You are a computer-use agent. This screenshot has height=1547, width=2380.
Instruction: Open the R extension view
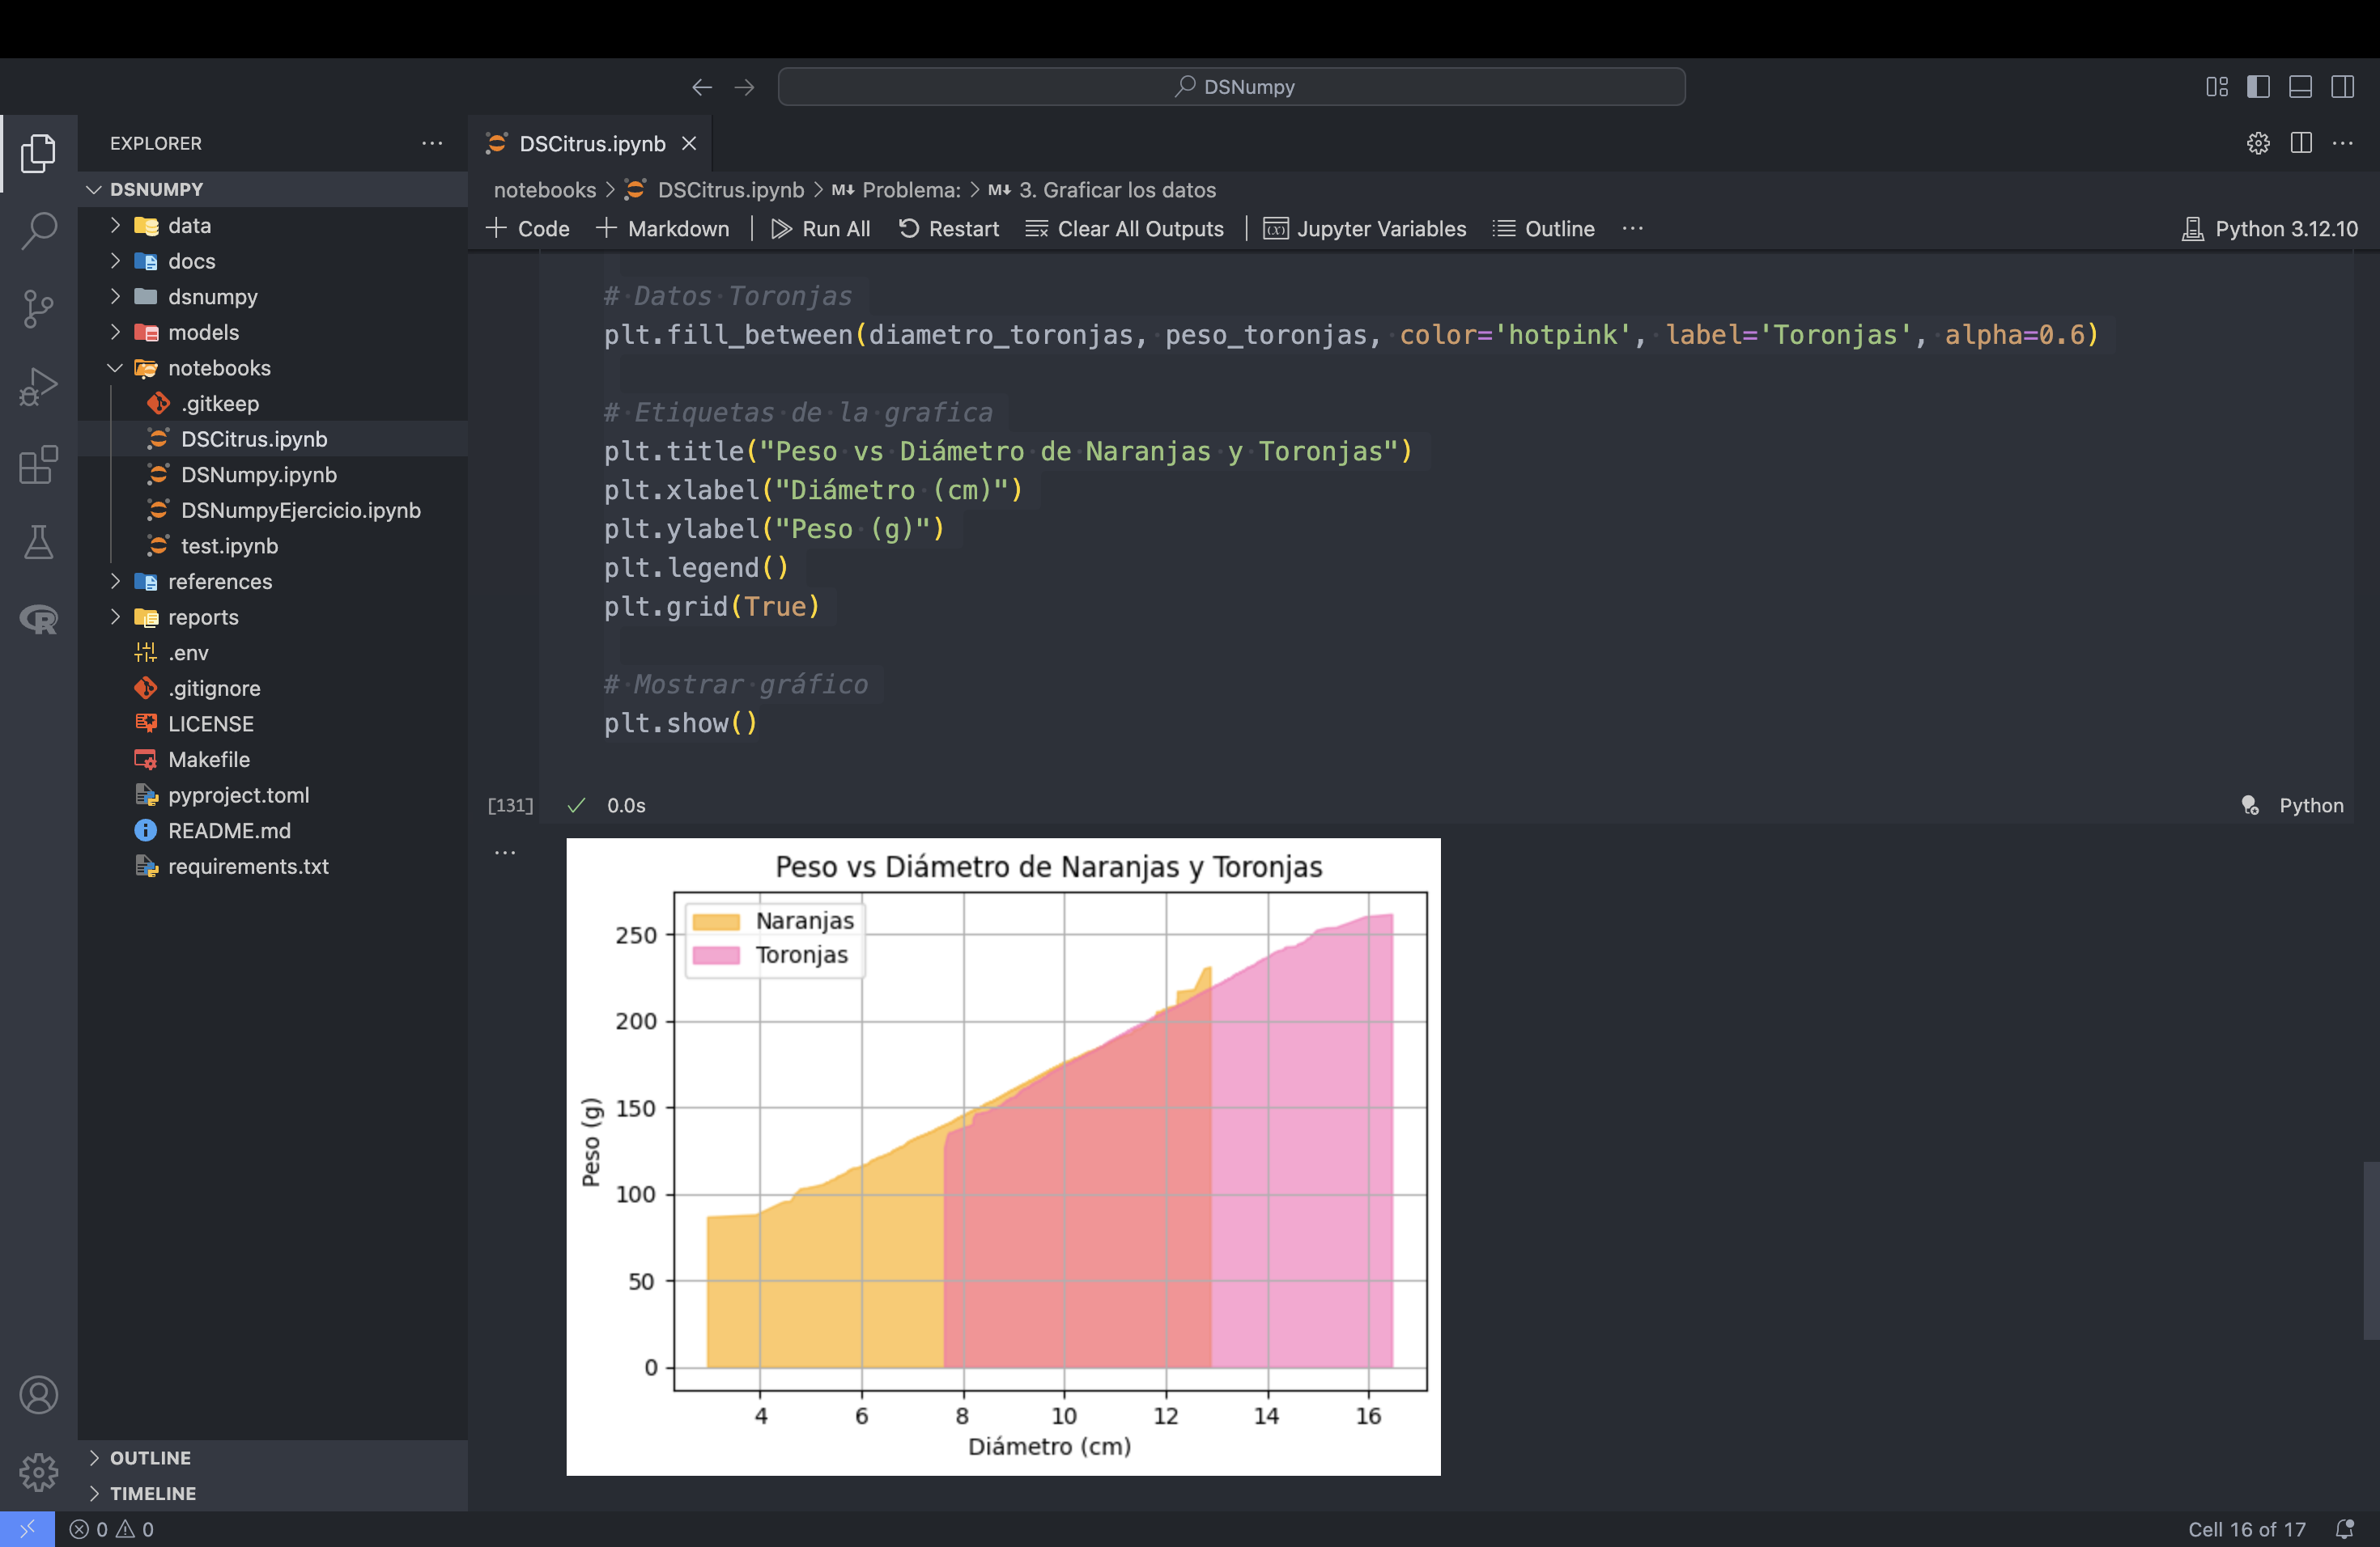38,620
